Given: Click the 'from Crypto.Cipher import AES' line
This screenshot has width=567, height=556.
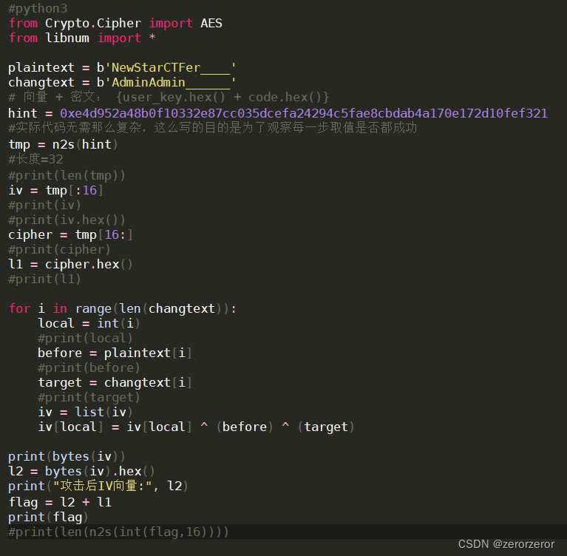Looking at the screenshot, I should point(115,23).
